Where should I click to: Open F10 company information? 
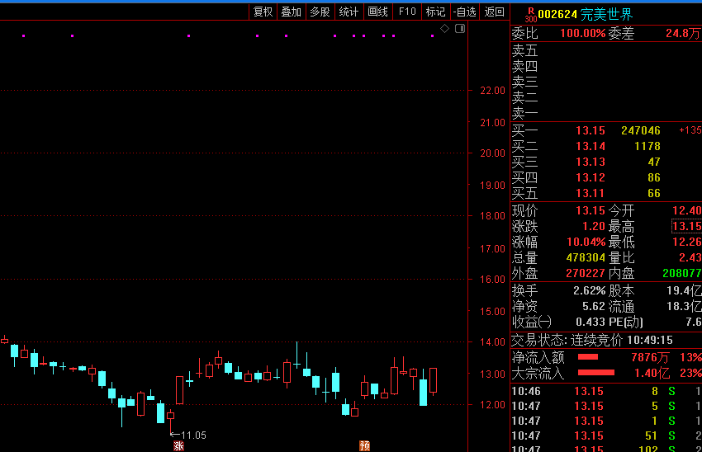[406, 12]
